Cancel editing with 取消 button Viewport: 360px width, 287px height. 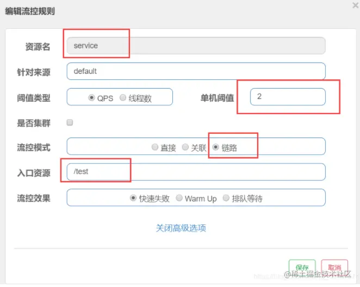tap(334, 267)
